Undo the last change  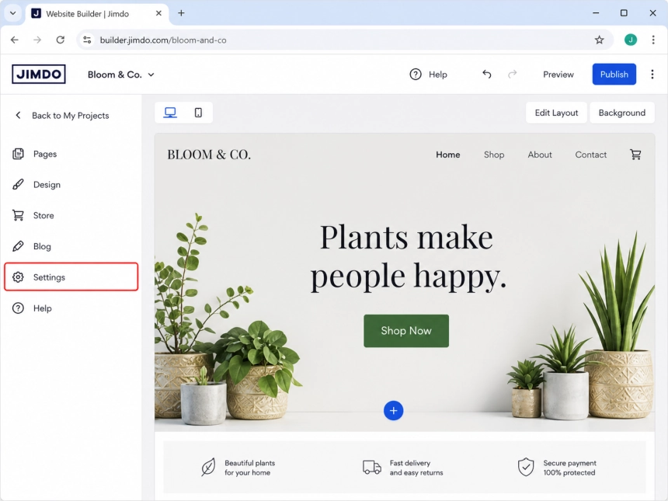[x=486, y=74]
